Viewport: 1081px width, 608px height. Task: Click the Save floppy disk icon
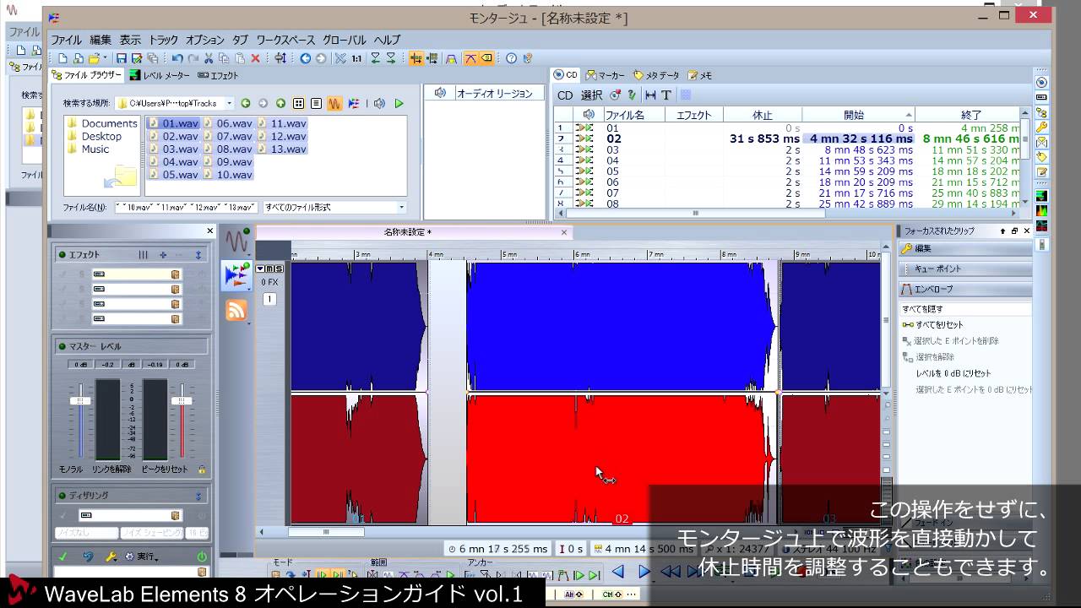tap(121, 58)
